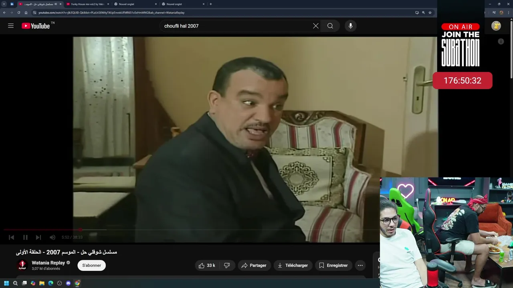Image resolution: width=513 pixels, height=288 pixels.
Task: Launch Copilot from taskbar
Action: 33,283
